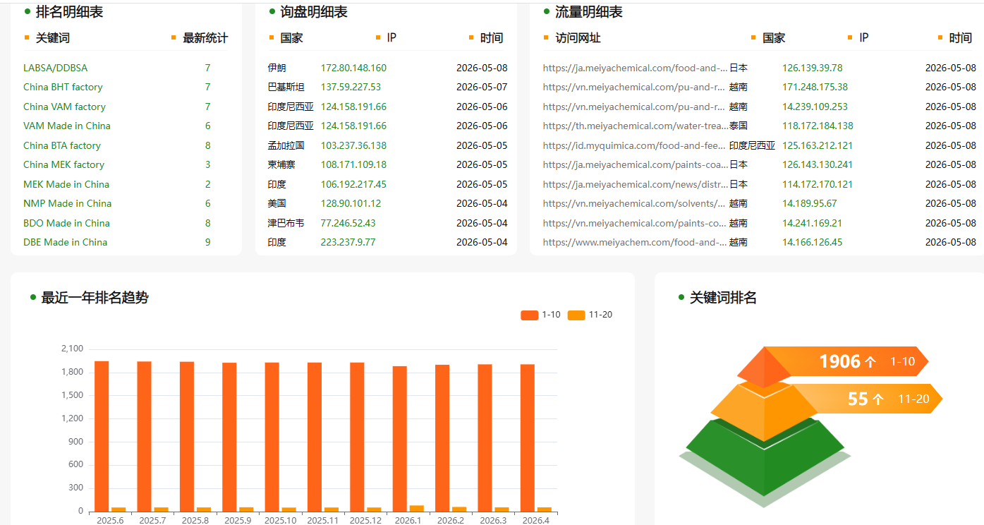Click keyword DBE Made in China
The width and height of the screenshot is (984, 525).
pyautogui.click(x=66, y=242)
